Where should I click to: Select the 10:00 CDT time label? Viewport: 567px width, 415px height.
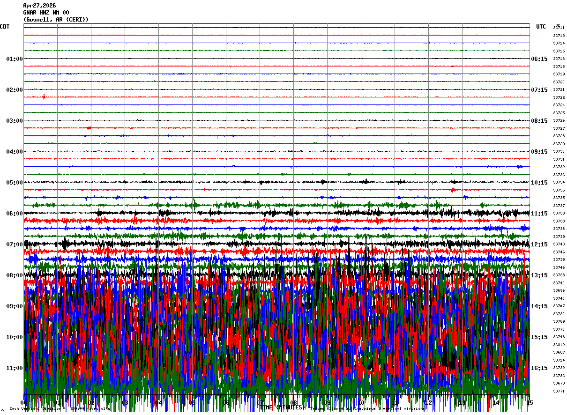(x=15, y=337)
